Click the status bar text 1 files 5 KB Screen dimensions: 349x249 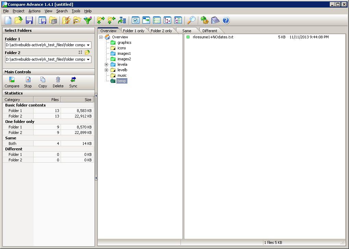tap(273, 242)
